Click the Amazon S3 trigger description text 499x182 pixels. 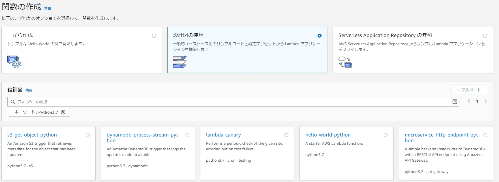click(x=41, y=149)
